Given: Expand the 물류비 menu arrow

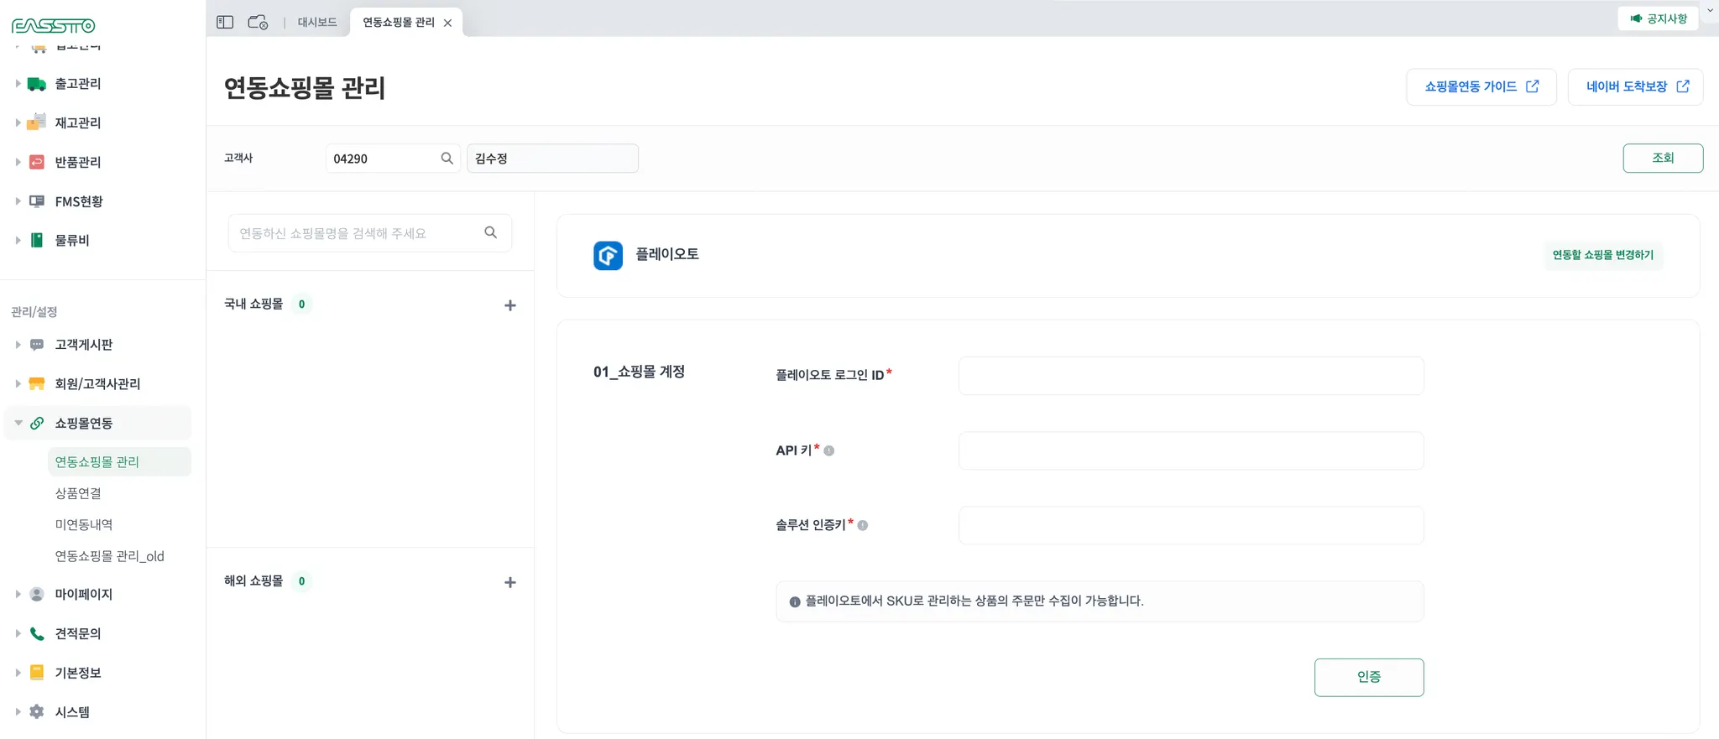Looking at the screenshot, I should [x=18, y=240].
